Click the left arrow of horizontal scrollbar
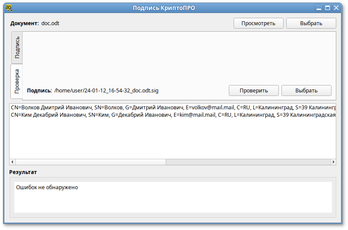348x230 pixels. (x=13, y=162)
